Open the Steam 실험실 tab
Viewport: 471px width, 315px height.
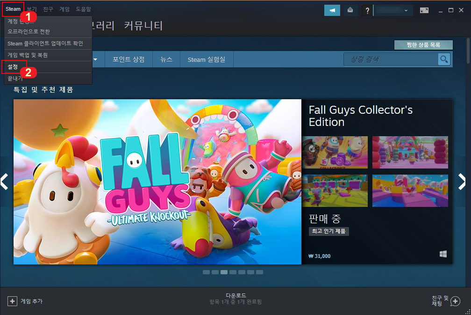coord(207,59)
